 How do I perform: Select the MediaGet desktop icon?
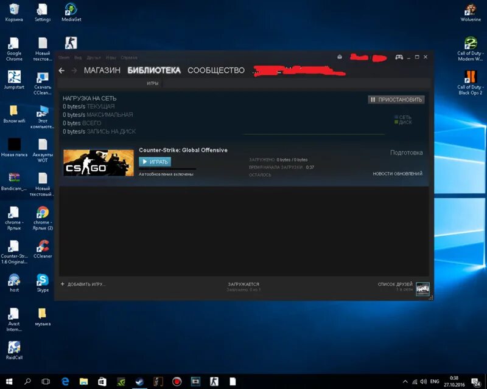(71, 12)
